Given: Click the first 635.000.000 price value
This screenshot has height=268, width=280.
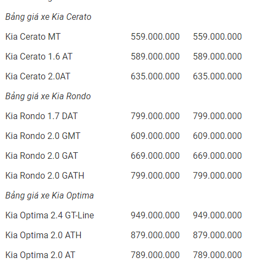Looking at the screenshot, I should point(155,76).
